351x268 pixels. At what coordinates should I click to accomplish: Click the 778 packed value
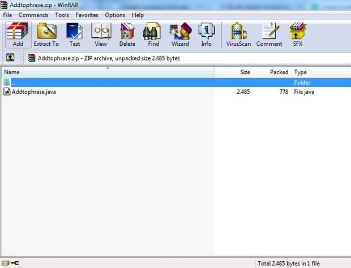tap(284, 92)
